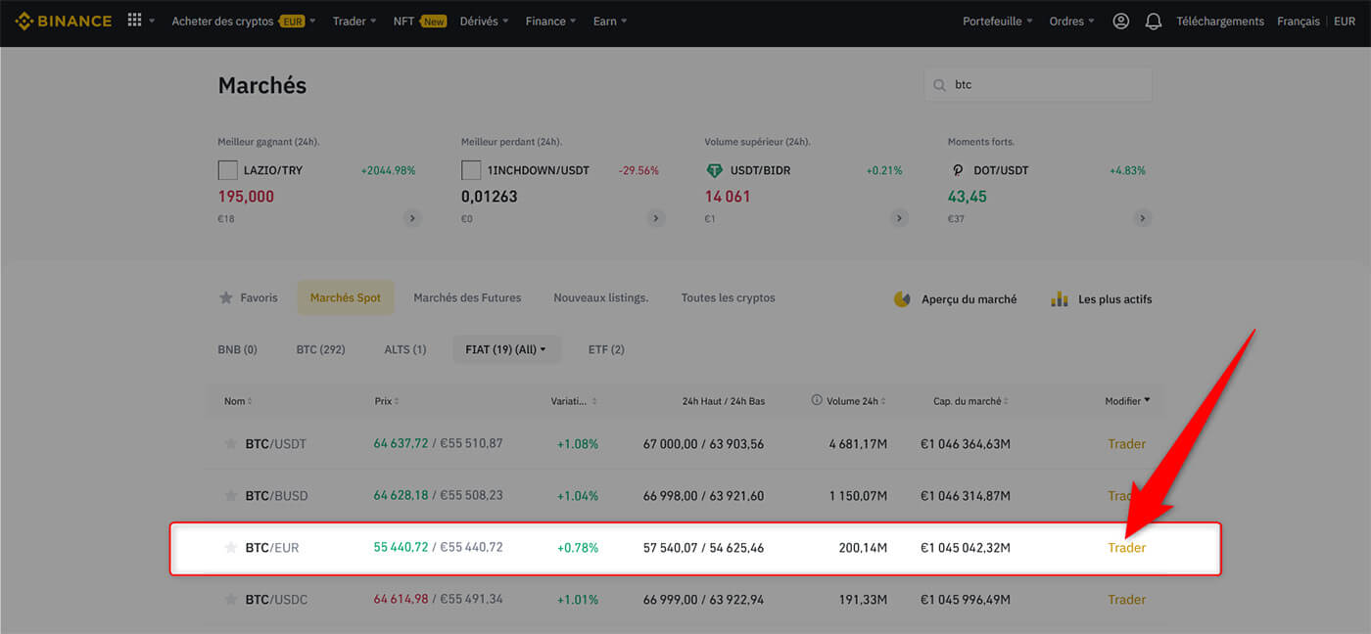
Task: Expand the Earn menu
Action: click(610, 21)
